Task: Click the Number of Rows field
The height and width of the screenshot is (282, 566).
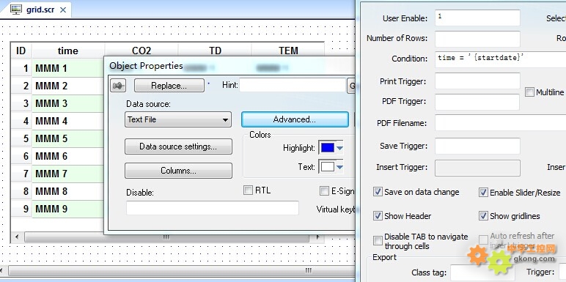Action: (477, 39)
